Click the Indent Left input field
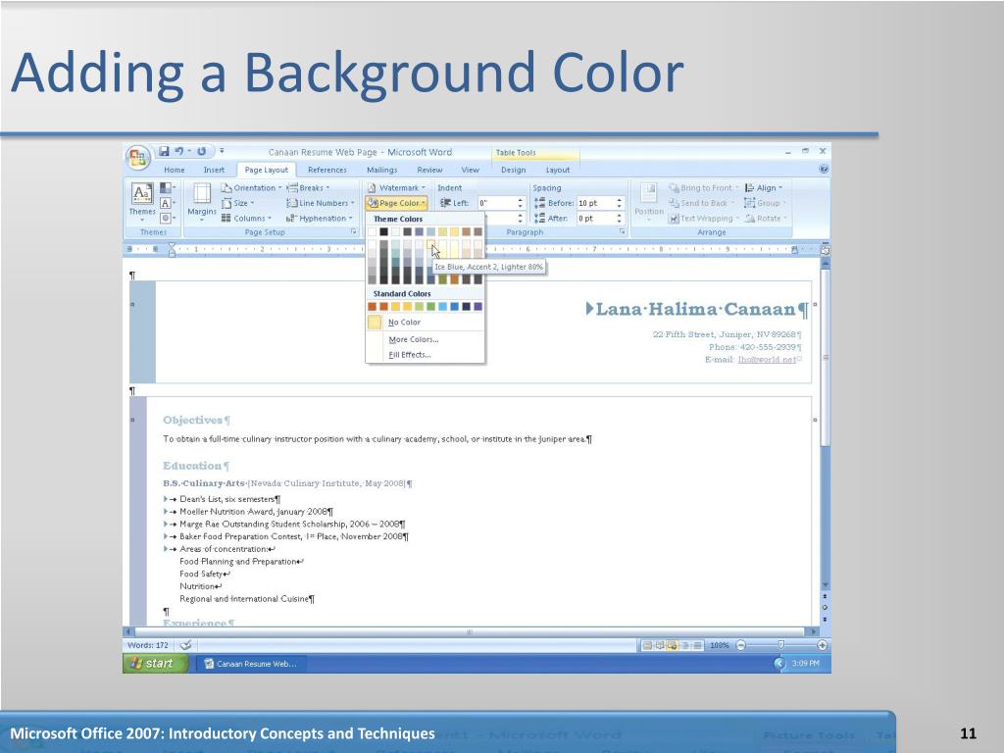Screen dimensions: 1004x753 coord(497,203)
